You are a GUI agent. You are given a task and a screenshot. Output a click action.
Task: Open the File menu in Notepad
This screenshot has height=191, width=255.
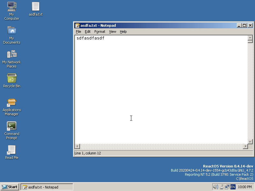coord(78,32)
